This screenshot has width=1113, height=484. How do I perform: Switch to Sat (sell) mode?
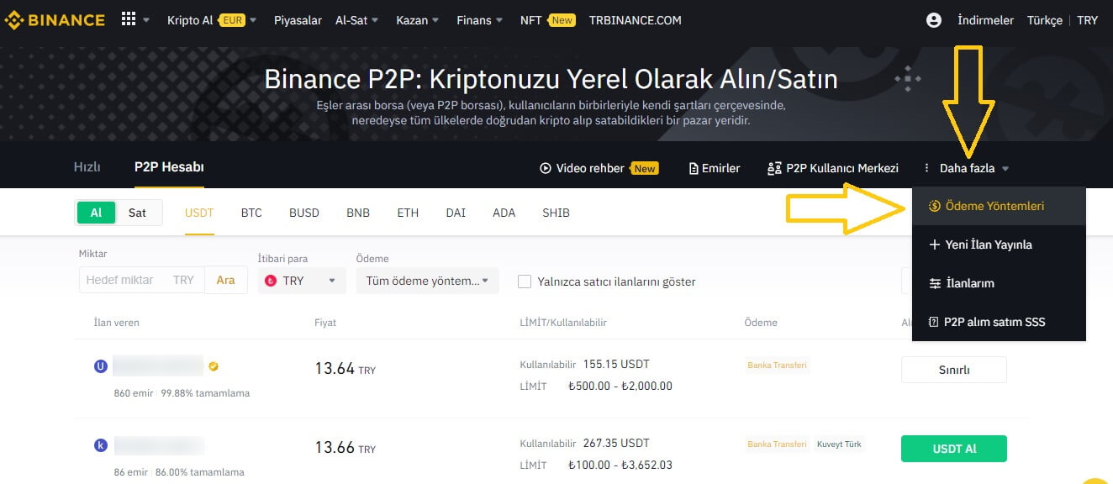coord(137,213)
